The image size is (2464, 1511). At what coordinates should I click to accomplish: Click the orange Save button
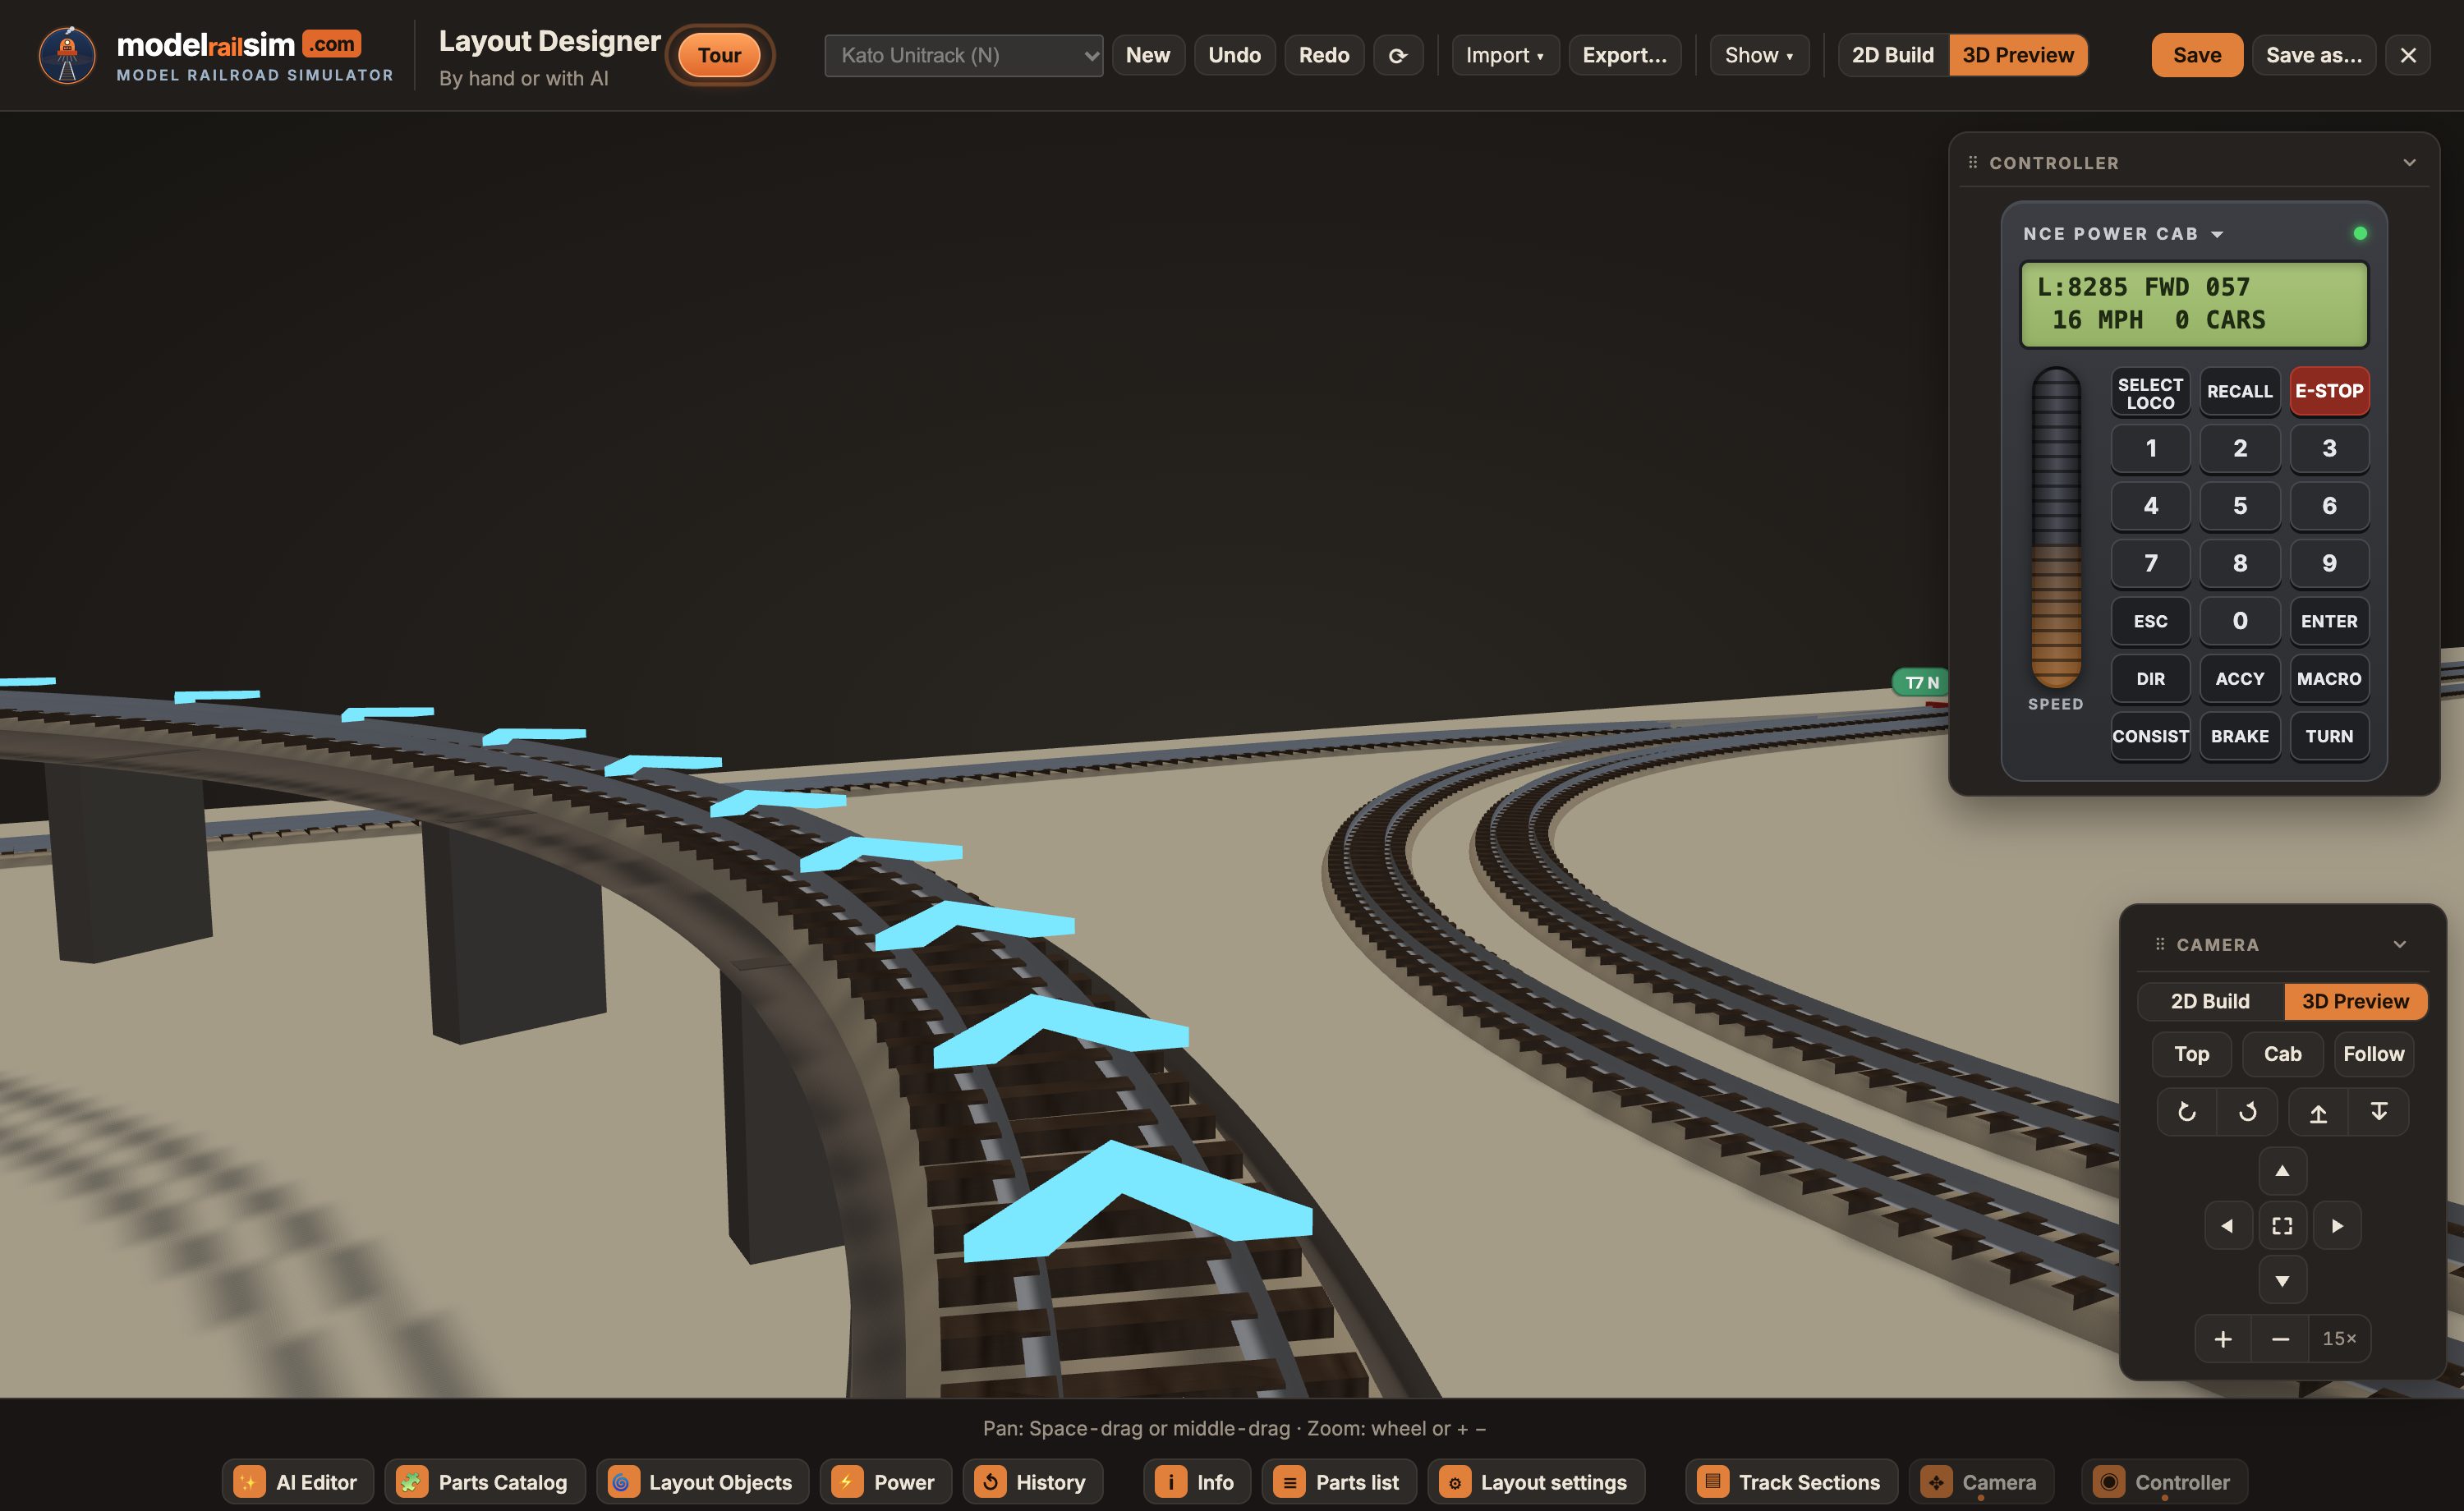(x=2196, y=55)
